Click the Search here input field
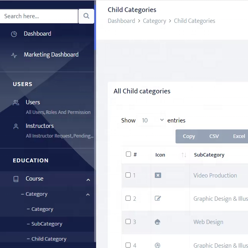 pyautogui.click(x=39, y=16)
